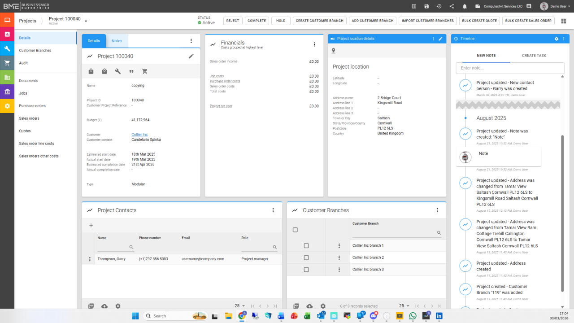Viewport: 574px width, 323px height.
Task: Tick the checkbox for Collier Inc branch 1
Action: (306, 246)
